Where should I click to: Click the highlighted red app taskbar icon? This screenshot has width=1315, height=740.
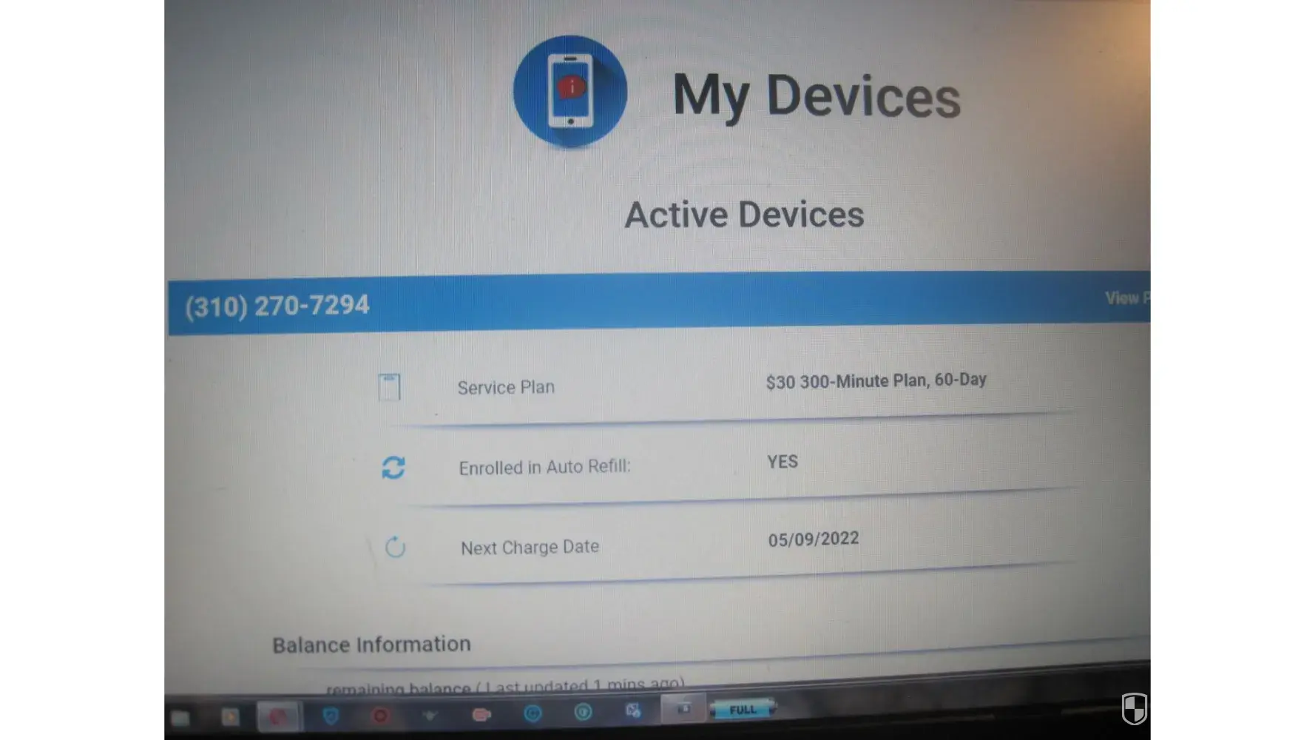pyautogui.click(x=278, y=716)
